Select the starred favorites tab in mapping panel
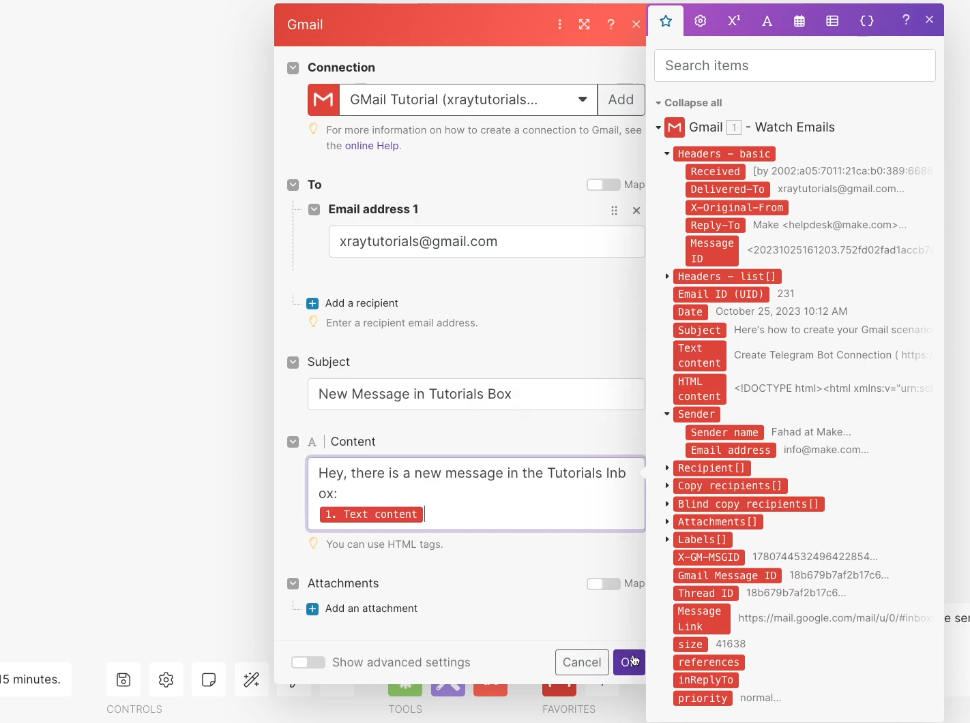Viewport: 970px width, 723px height. click(666, 21)
